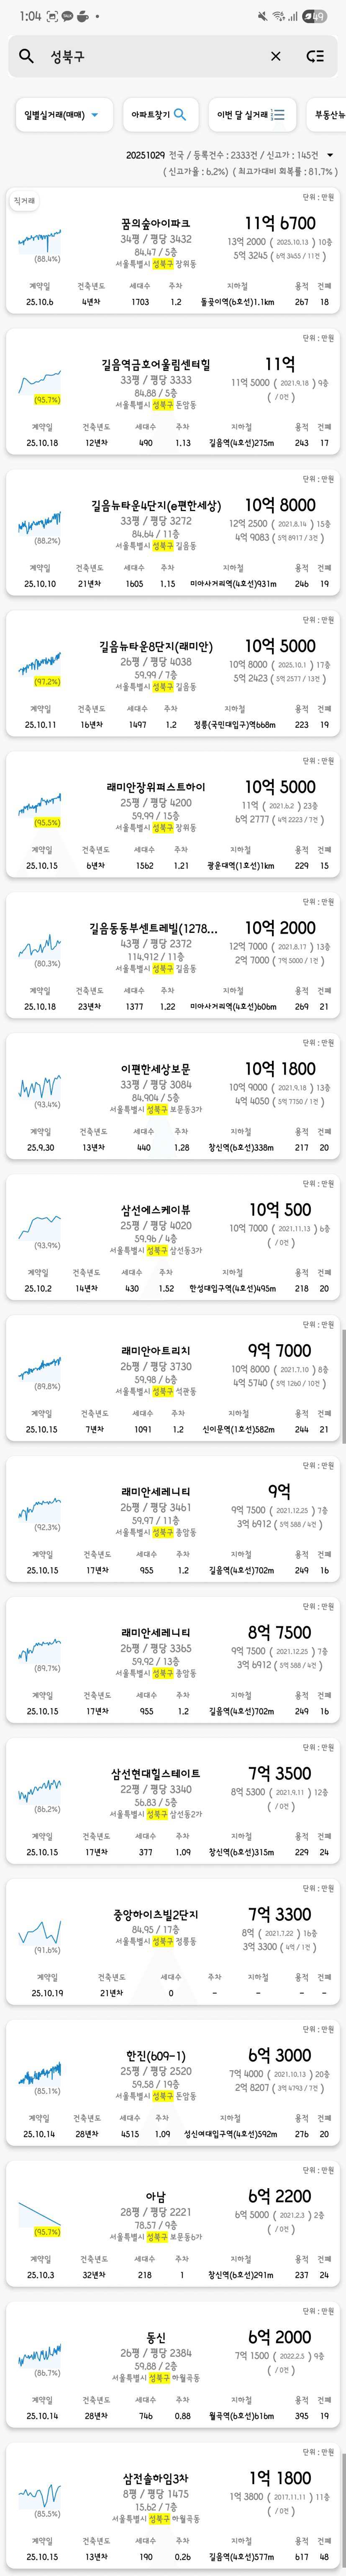Viewport: 346px width, 2576px height.
Task: Open 중앙하이츠빌2단지 listing
Action: pos(156,1914)
